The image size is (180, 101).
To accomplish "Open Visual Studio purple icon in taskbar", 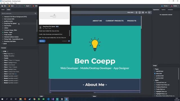I will point(53,99).
